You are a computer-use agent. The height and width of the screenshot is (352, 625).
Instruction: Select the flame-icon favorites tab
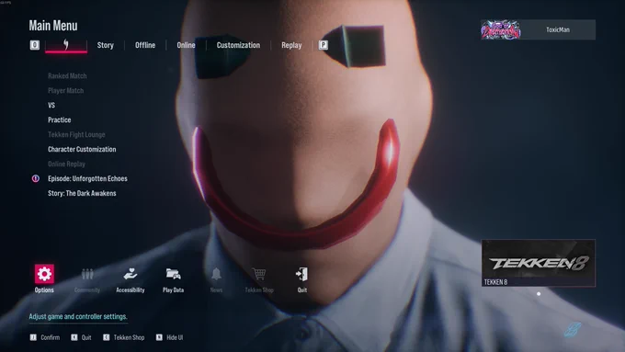click(66, 45)
